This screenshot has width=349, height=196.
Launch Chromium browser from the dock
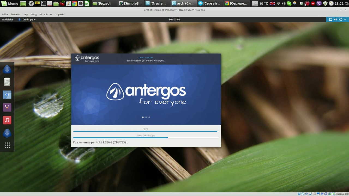(7, 95)
